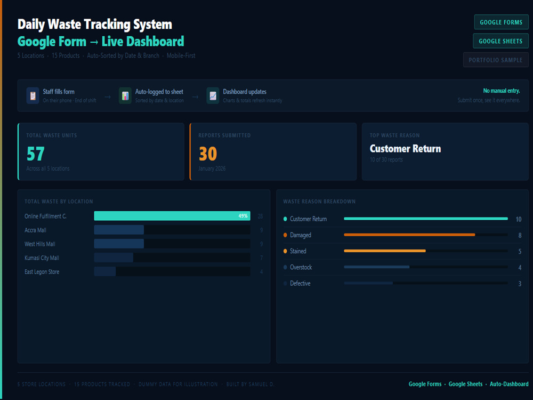Open the Google Forms footer link
Screen dimensions: 533x400
tap(425, 384)
